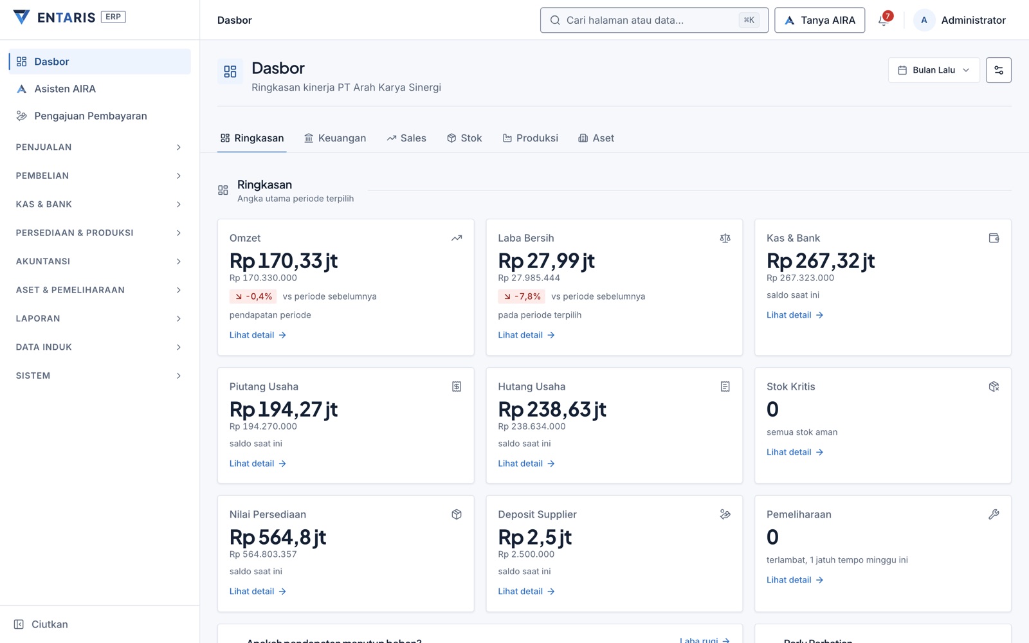Switch to the Stok tab
This screenshot has width=1029, height=643.
pyautogui.click(x=464, y=138)
